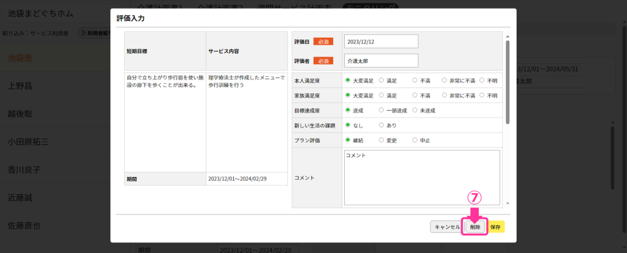Screen dimensions: 627x253
Task: Click inside the コメント text area
Action: [x=422, y=177]
